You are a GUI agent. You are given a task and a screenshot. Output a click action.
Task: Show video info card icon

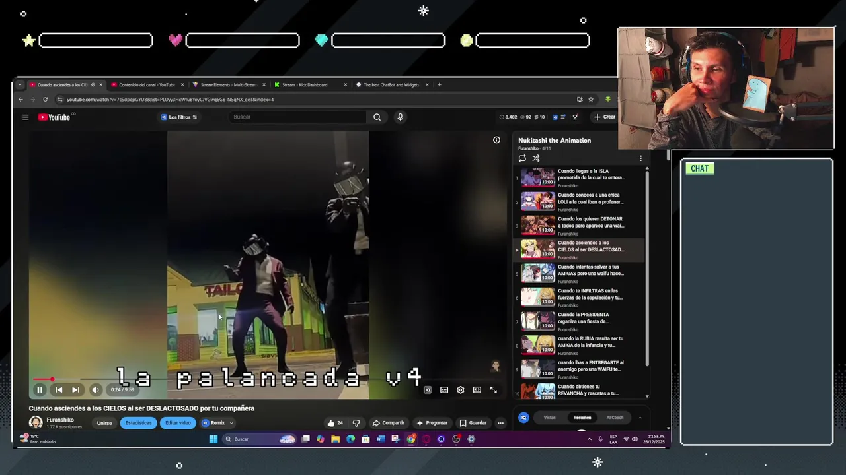(496, 140)
